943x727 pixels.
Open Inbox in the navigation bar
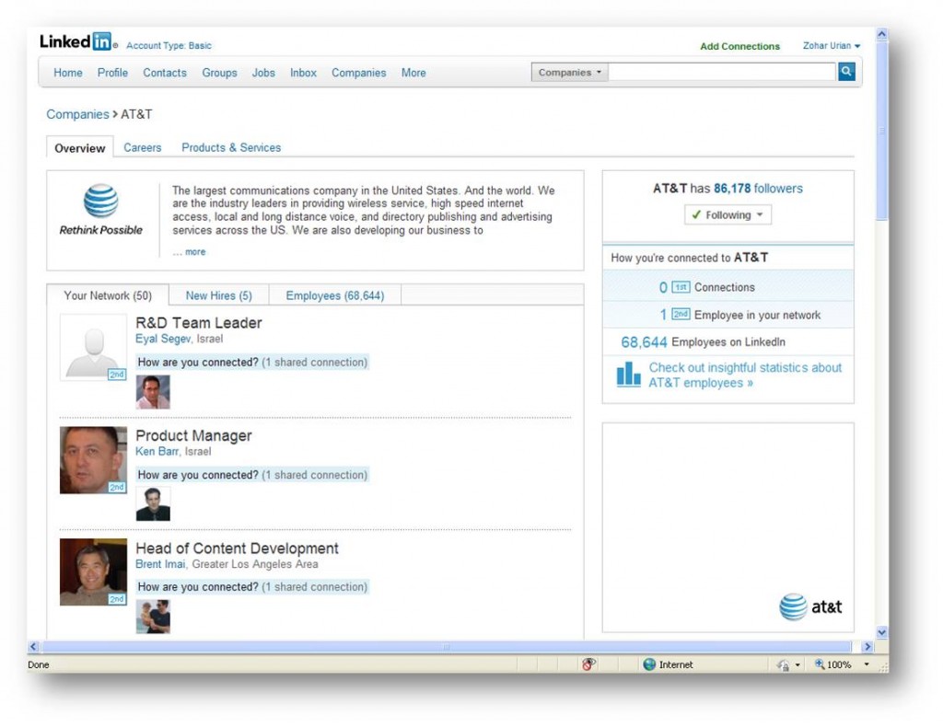(303, 73)
